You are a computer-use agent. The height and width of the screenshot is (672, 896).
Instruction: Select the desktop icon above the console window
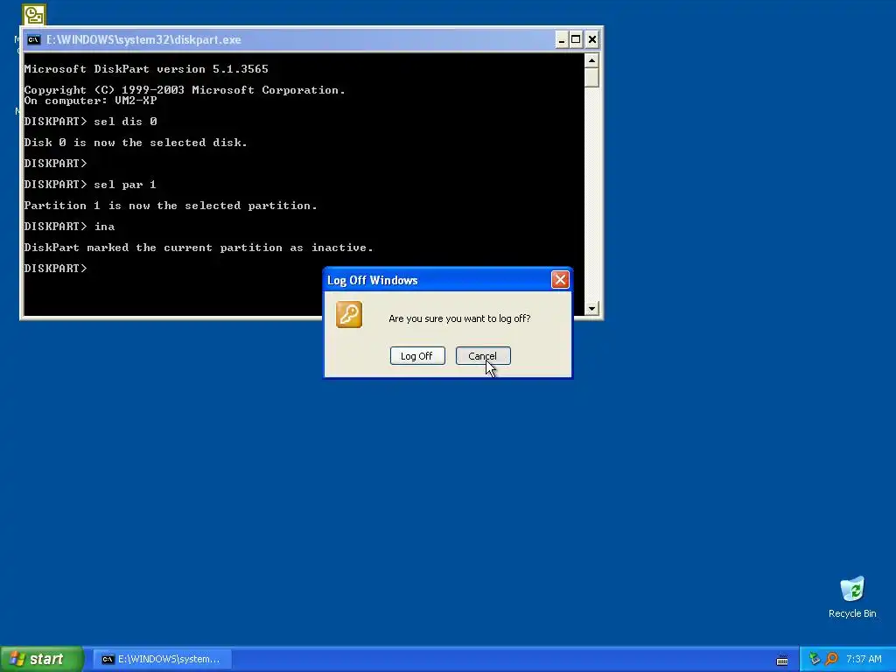(34, 15)
